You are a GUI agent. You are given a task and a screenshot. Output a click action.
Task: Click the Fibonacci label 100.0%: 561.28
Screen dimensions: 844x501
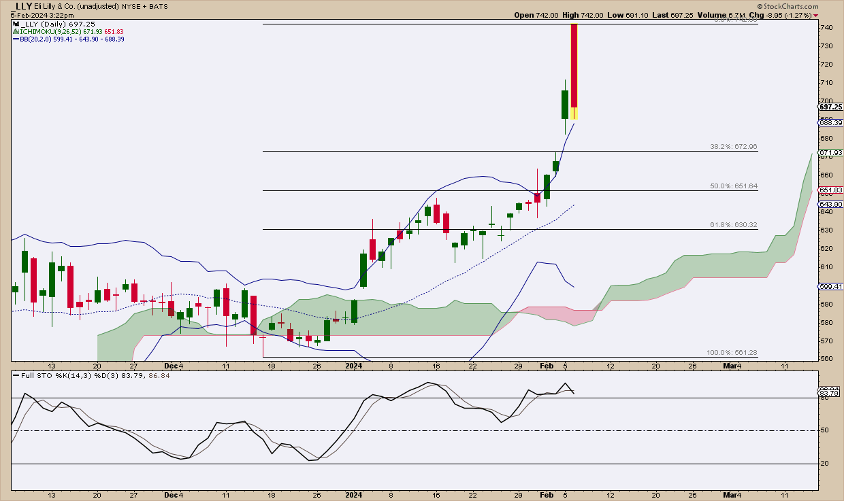(733, 353)
